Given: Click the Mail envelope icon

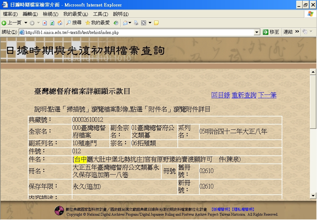Looking at the screenshot, I should click(x=125, y=23).
